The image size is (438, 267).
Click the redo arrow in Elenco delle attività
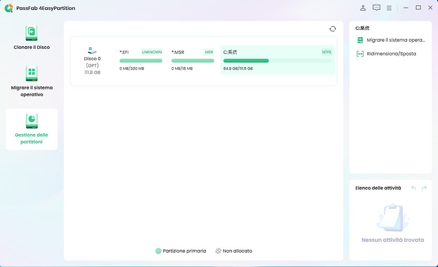click(x=424, y=188)
